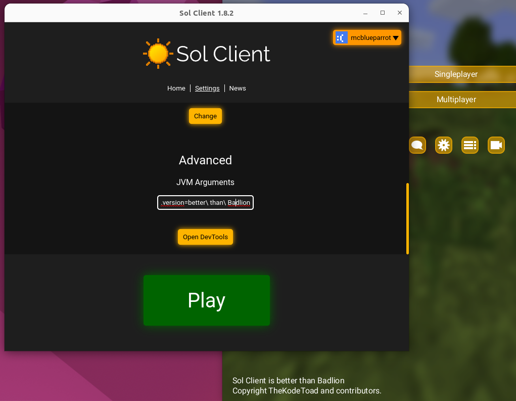This screenshot has width=516, height=401.
Task: Open the News tab
Action: click(237, 88)
